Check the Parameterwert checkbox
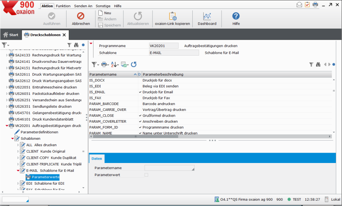The image size is (342, 206). coord(146,175)
